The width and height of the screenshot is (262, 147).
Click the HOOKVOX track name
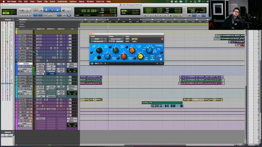26,86
